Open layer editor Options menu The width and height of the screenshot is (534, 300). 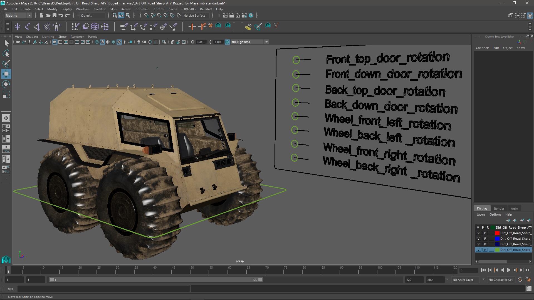(495, 214)
